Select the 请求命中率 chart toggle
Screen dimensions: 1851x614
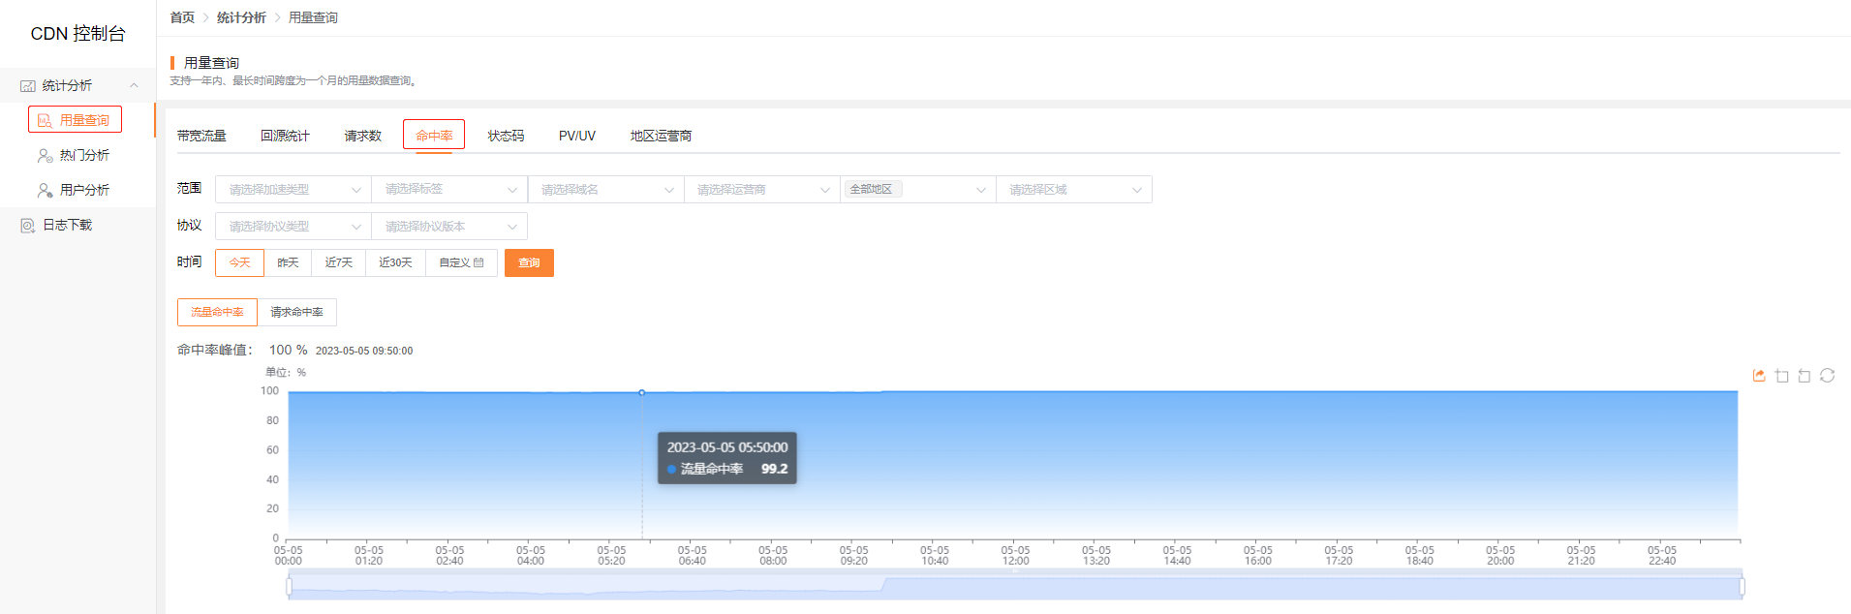tap(296, 312)
